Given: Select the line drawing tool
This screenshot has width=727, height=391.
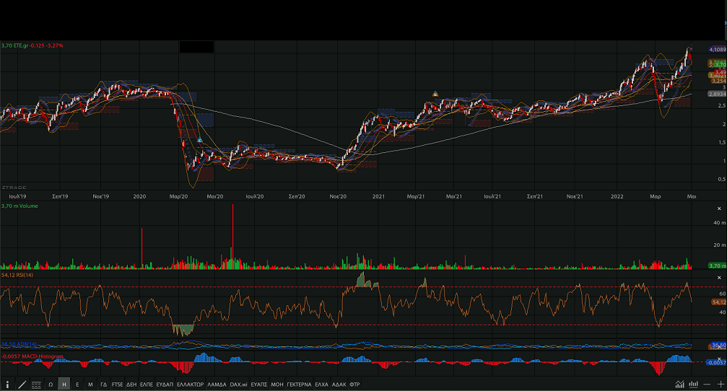Looking at the screenshot, I should pos(22,385).
